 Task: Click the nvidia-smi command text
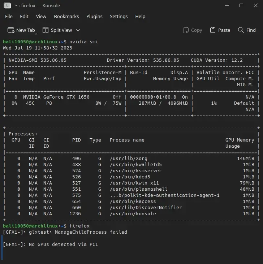84,42
